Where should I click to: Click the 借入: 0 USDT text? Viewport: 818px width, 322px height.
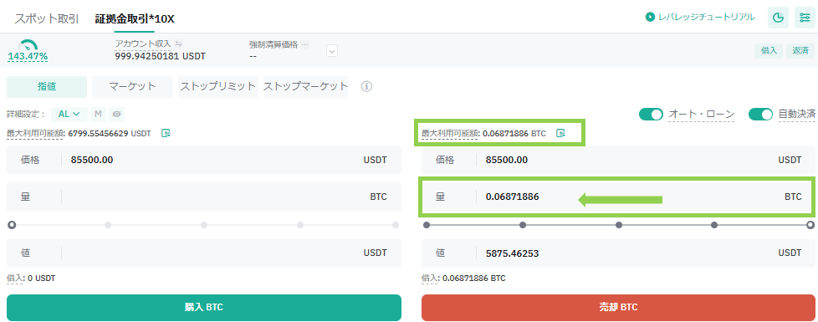click(x=31, y=279)
